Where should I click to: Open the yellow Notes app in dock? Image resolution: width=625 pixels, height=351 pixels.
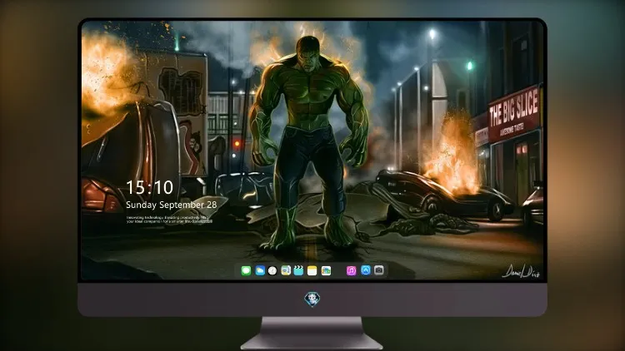point(312,271)
